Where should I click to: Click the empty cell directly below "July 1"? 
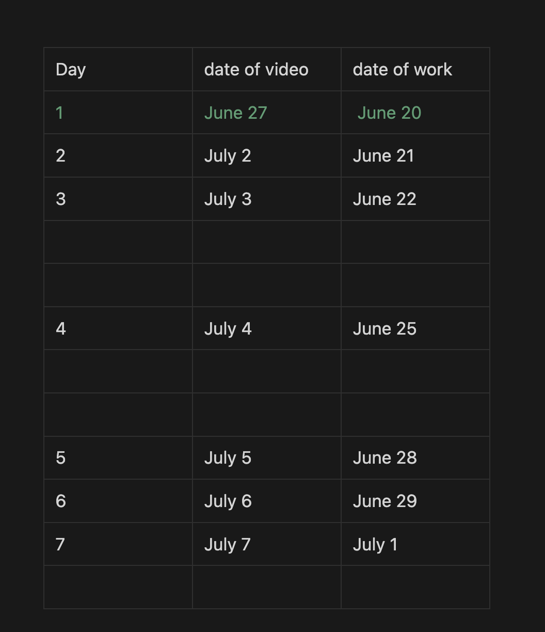pyautogui.click(x=415, y=587)
